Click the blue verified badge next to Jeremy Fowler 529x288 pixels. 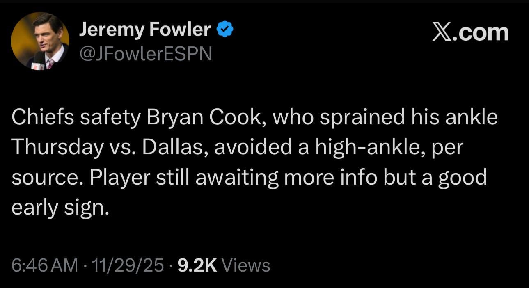(x=224, y=28)
